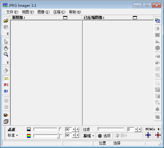The width and height of the screenshot is (164, 148).
Task: Click the rotate right icon
Action: pos(158,63)
